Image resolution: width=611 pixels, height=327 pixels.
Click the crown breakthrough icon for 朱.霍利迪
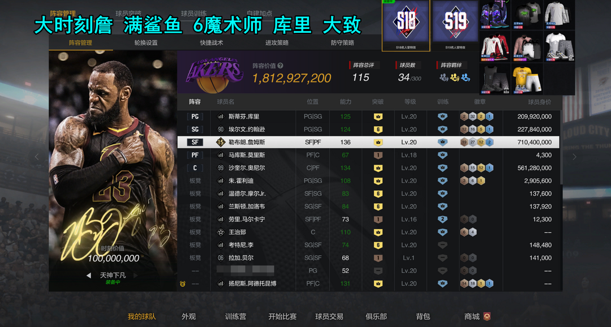[x=377, y=181]
